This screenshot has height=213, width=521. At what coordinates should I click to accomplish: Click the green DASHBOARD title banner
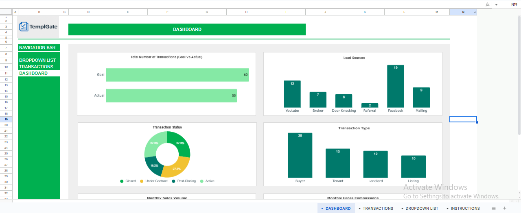(x=187, y=29)
